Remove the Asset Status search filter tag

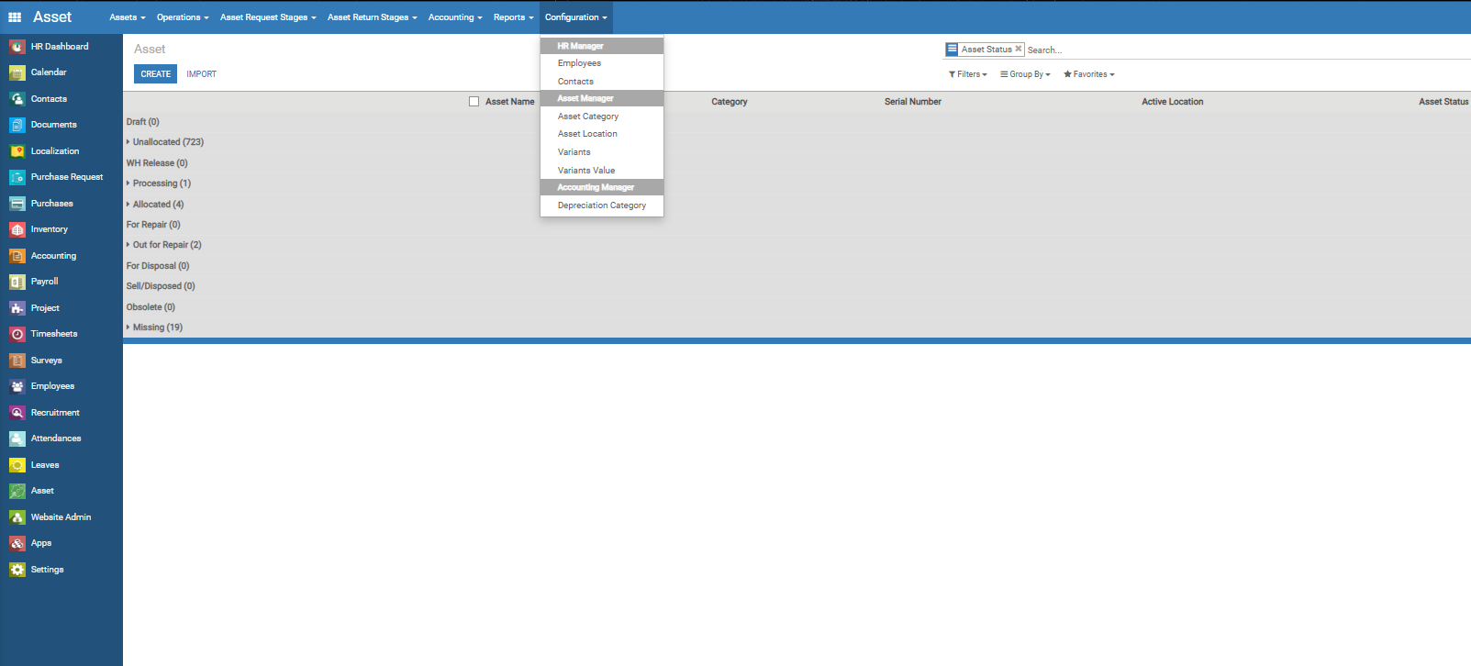point(1018,49)
